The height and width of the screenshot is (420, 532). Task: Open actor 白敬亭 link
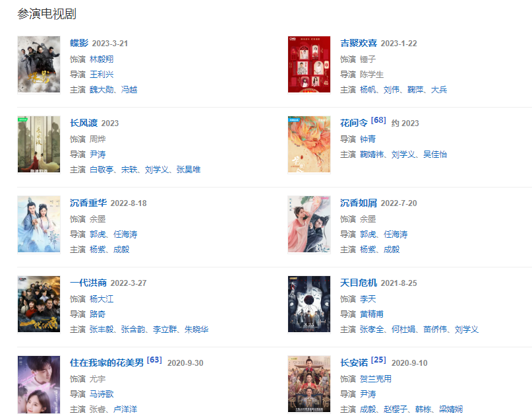click(x=102, y=170)
